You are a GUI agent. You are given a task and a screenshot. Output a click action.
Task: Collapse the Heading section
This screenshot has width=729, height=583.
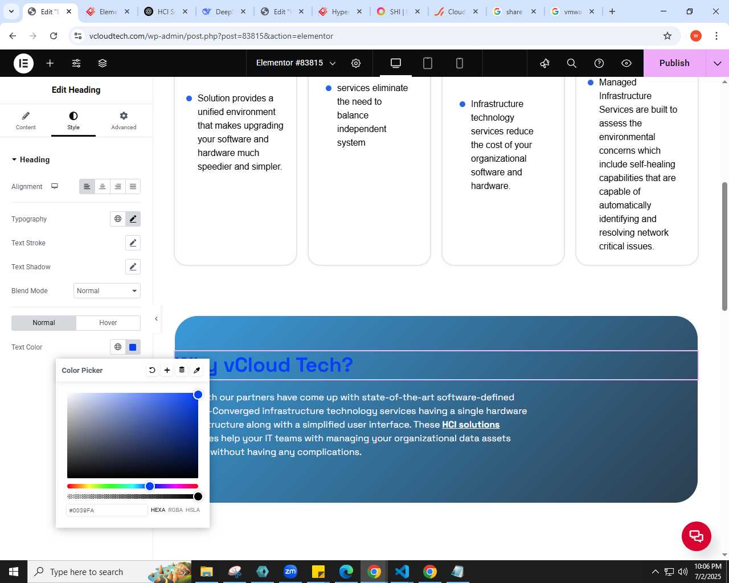pyautogui.click(x=31, y=160)
